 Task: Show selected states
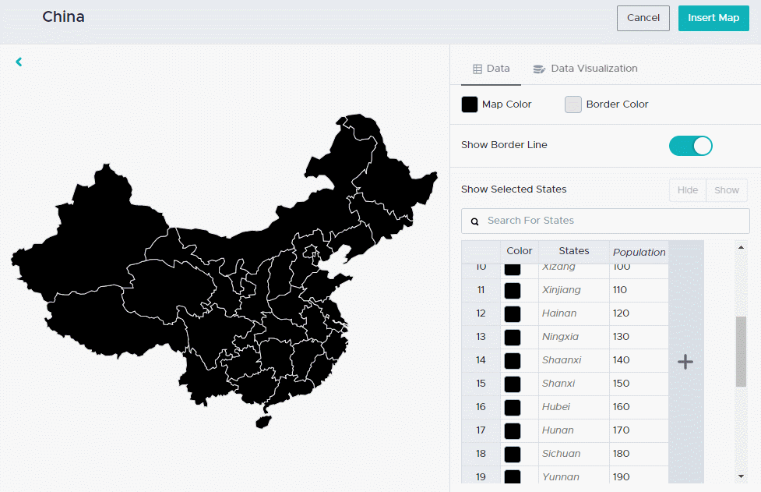coord(727,190)
